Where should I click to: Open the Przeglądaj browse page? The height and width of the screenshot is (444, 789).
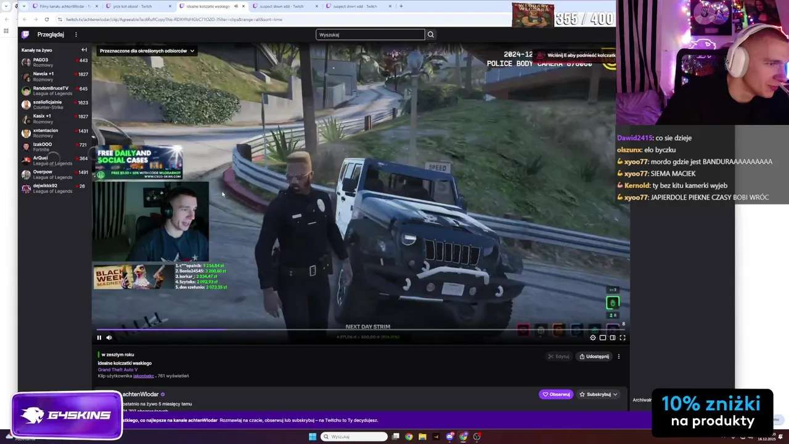[51, 35]
